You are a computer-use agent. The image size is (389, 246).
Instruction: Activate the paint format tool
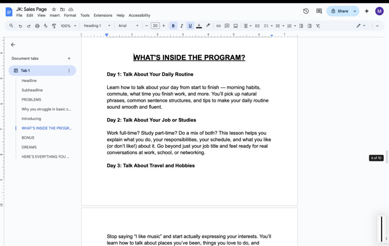click(54, 26)
